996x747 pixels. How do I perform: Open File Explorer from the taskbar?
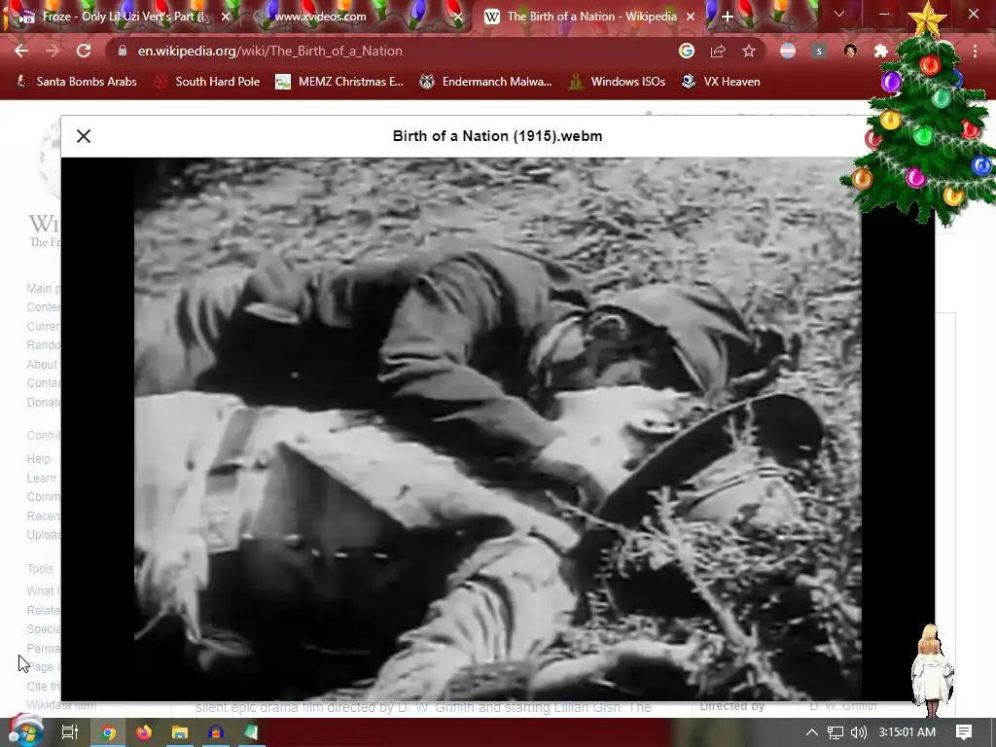pyautogui.click(x=180, y=732)
